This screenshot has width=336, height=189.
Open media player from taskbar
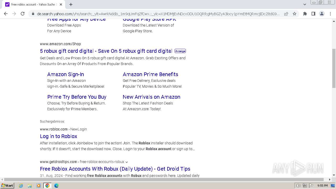39,186
